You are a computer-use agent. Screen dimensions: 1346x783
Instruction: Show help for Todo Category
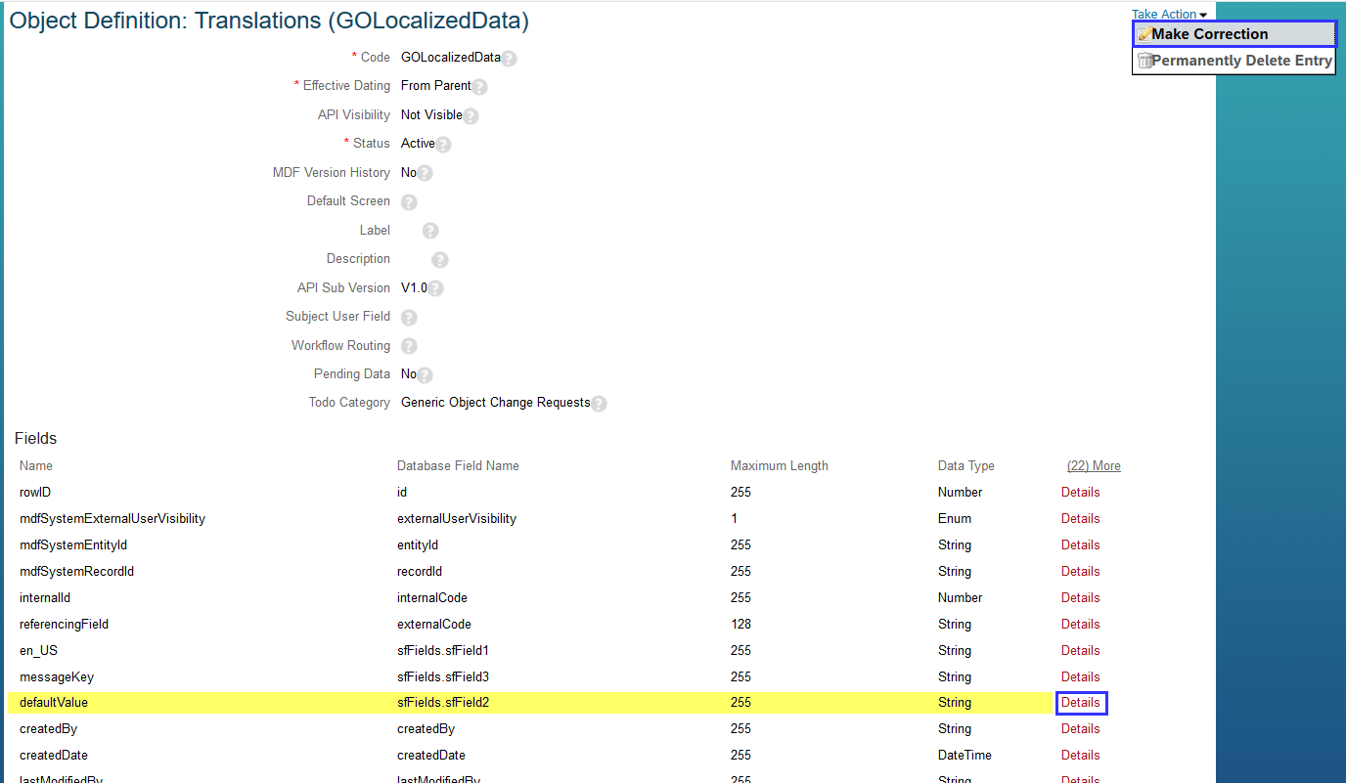[x=599, y=404]
